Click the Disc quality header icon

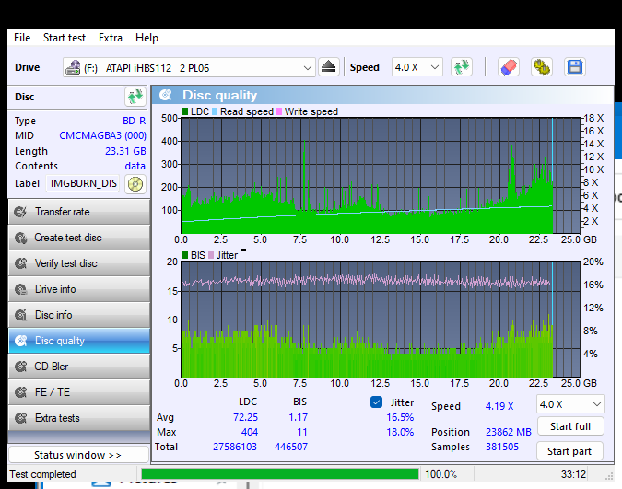pos(166,95)
